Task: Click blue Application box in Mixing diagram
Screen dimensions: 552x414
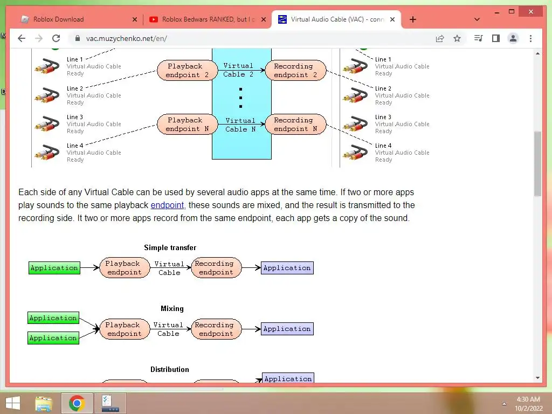Action: click(x=287, y=329)
